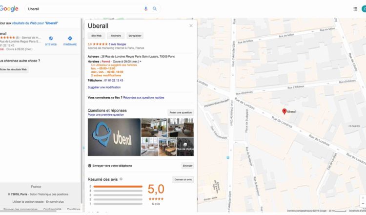Activate voice search microphone icon

point(146,9)
